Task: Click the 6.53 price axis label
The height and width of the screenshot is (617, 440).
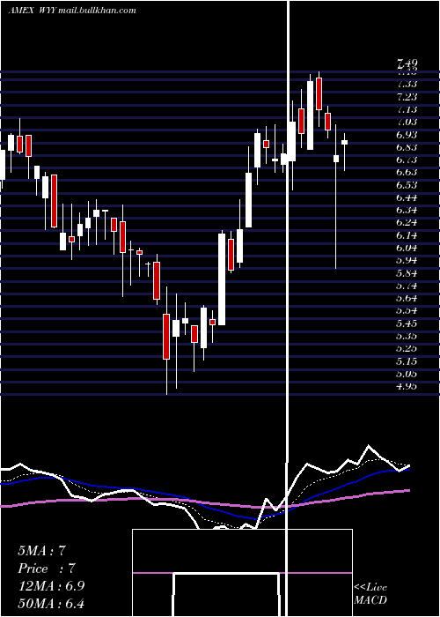Action: pyautogui.click(x=407, y=185)
